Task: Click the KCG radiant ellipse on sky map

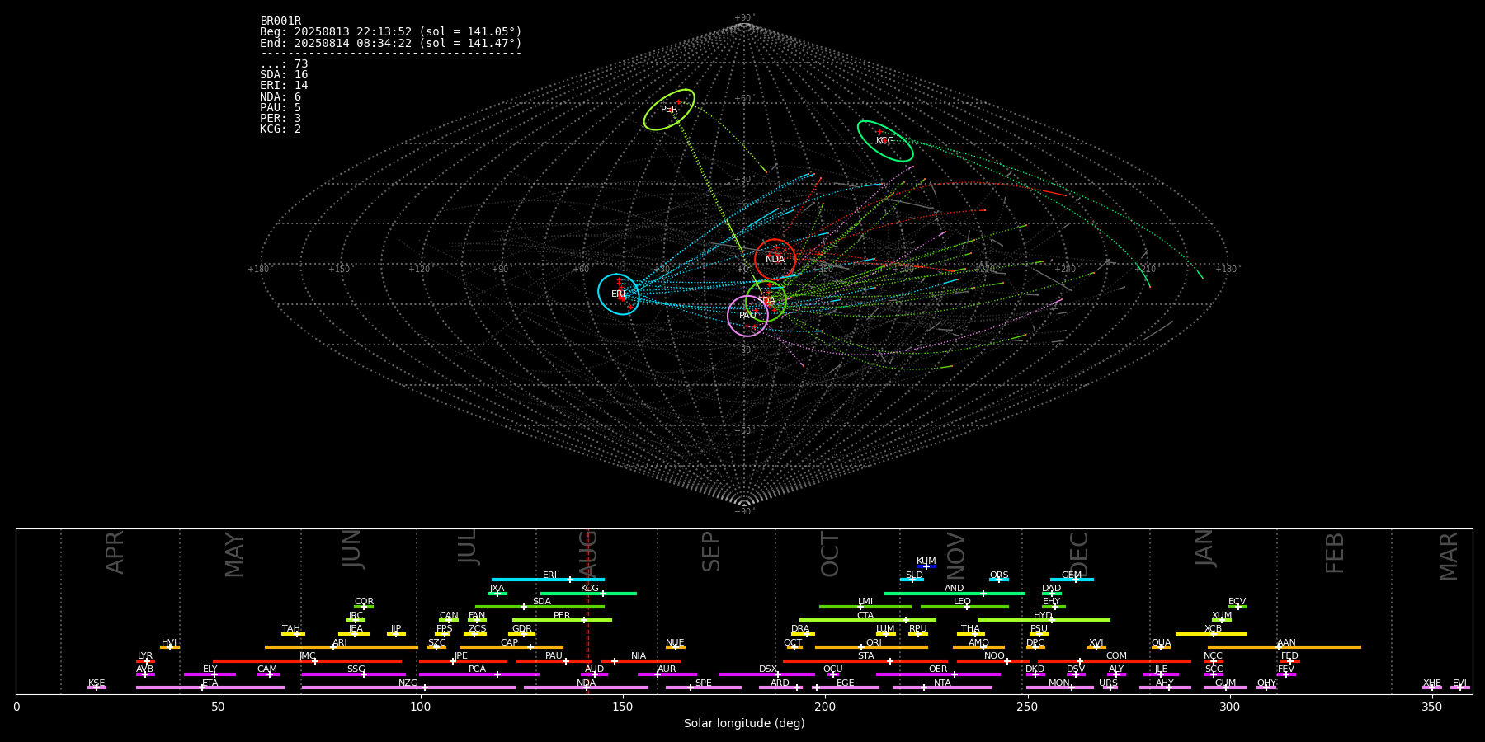Action: 885,141
